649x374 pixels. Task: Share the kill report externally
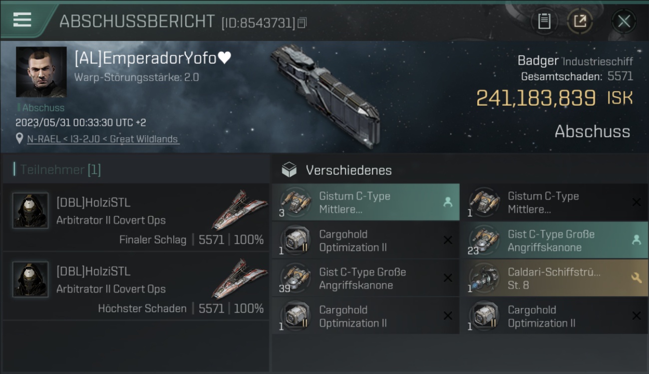tap(580, 21)
